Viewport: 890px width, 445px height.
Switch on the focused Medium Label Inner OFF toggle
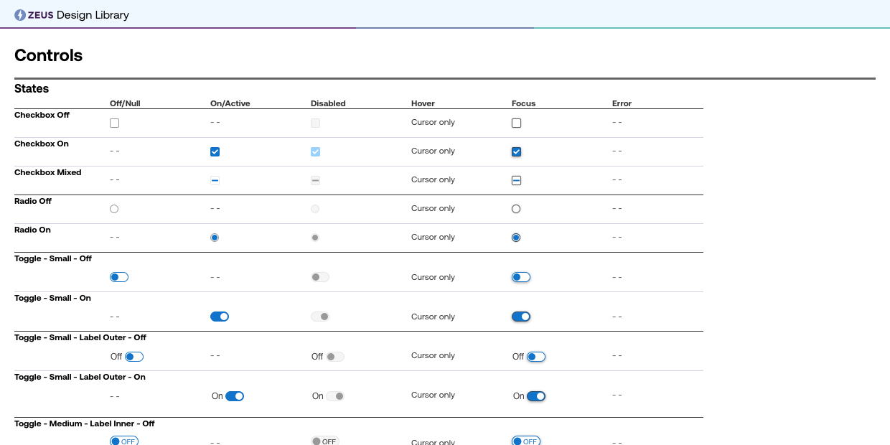(x=526, y=441)
